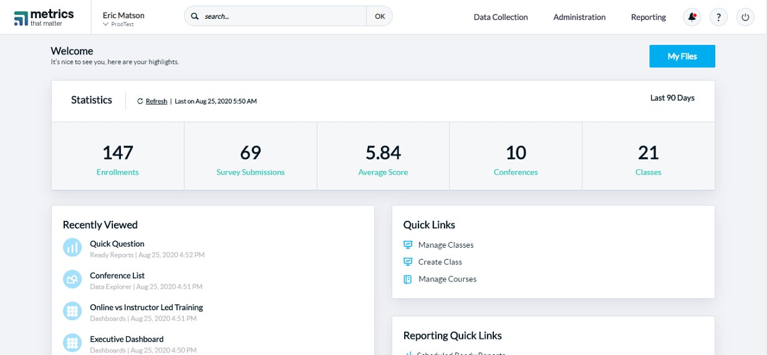Image resolution: width=767 pixels, height=355 pixels.
Task: Click the Quick Question bar chart icon
Action: click(x=72, y=248)
